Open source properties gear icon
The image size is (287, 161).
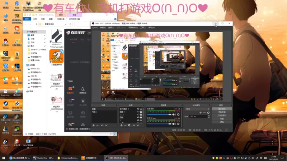tap(129, 125)
